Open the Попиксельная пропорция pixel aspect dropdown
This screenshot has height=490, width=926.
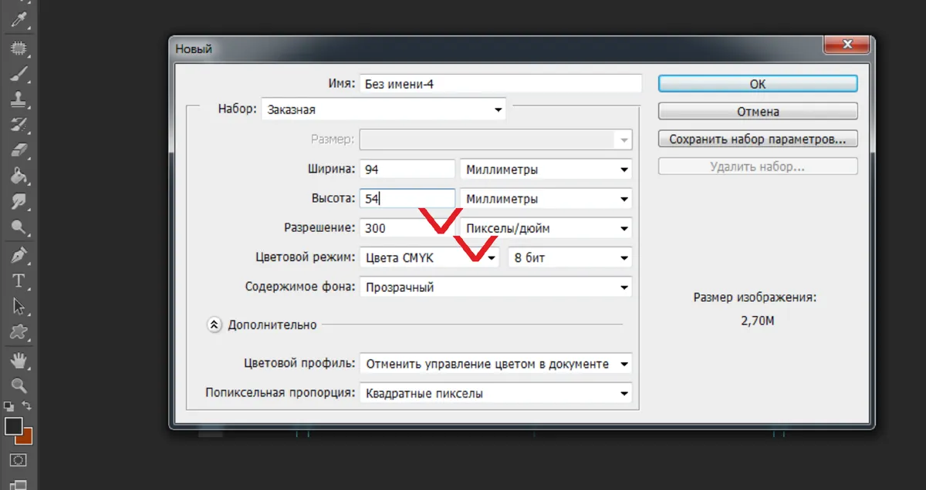tap(495, 393)
